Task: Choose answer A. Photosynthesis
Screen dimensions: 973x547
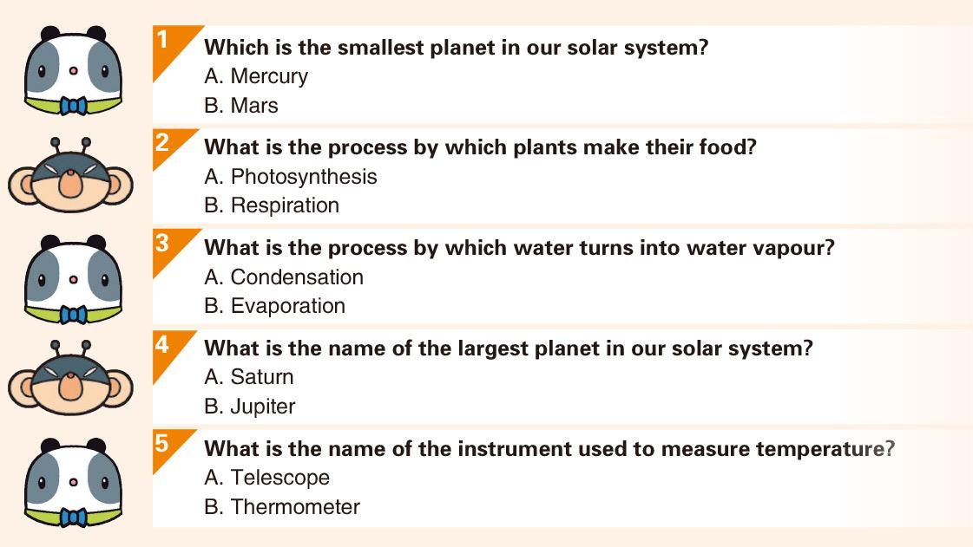Action: tap(291, 177)
